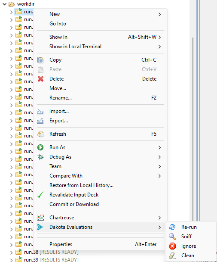Choose Show In menu entry
217x262 pixels.
100,37
